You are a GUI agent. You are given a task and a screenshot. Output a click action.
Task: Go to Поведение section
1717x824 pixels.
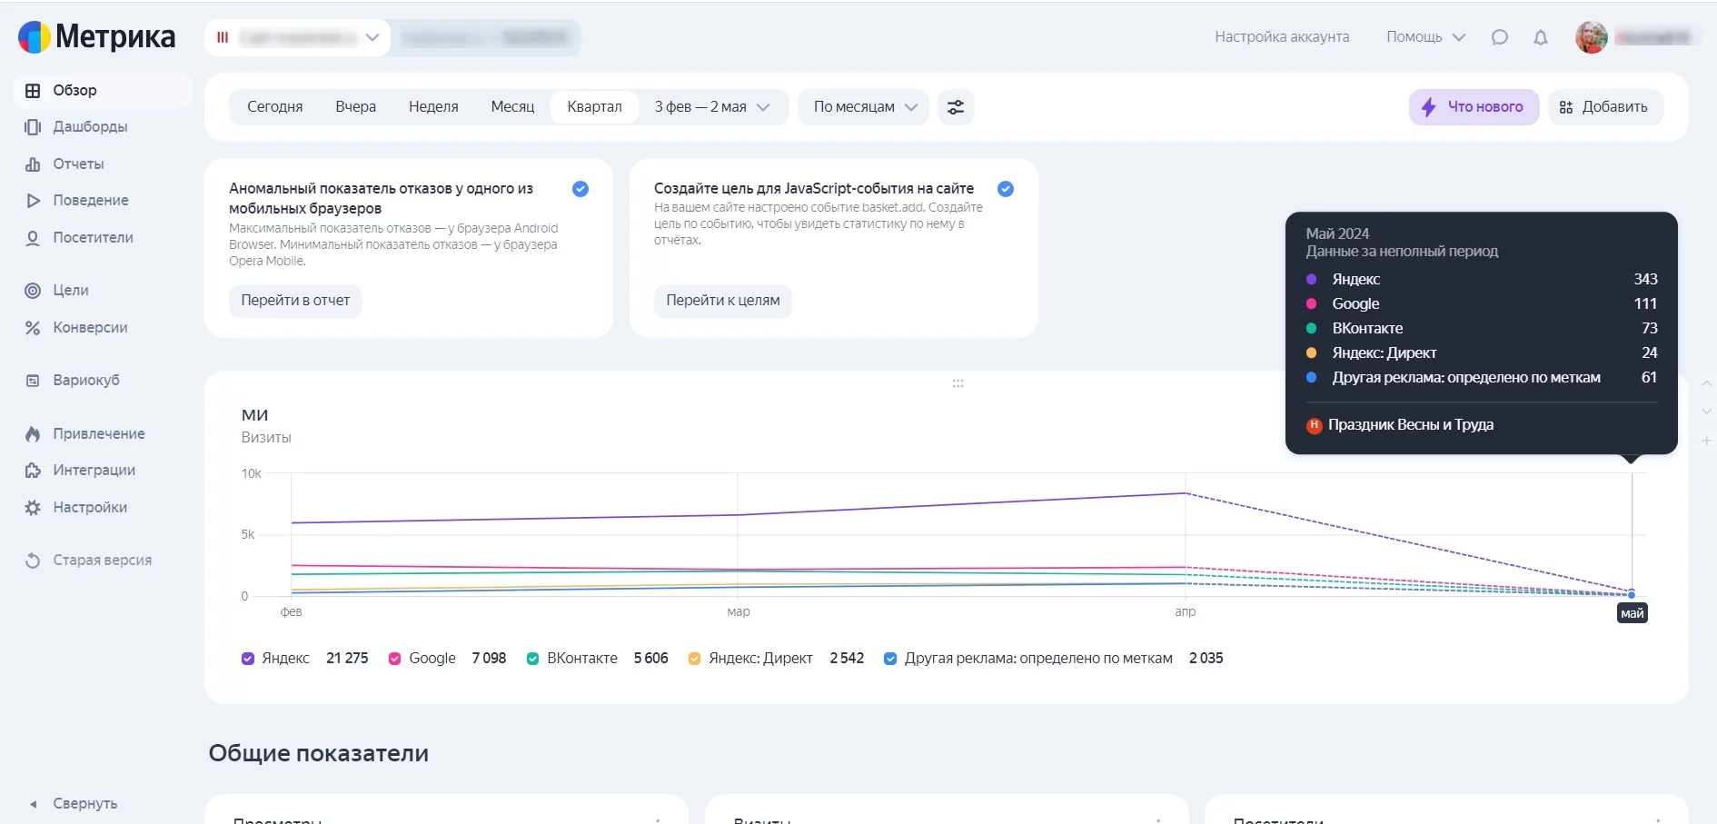coord(91,200)
